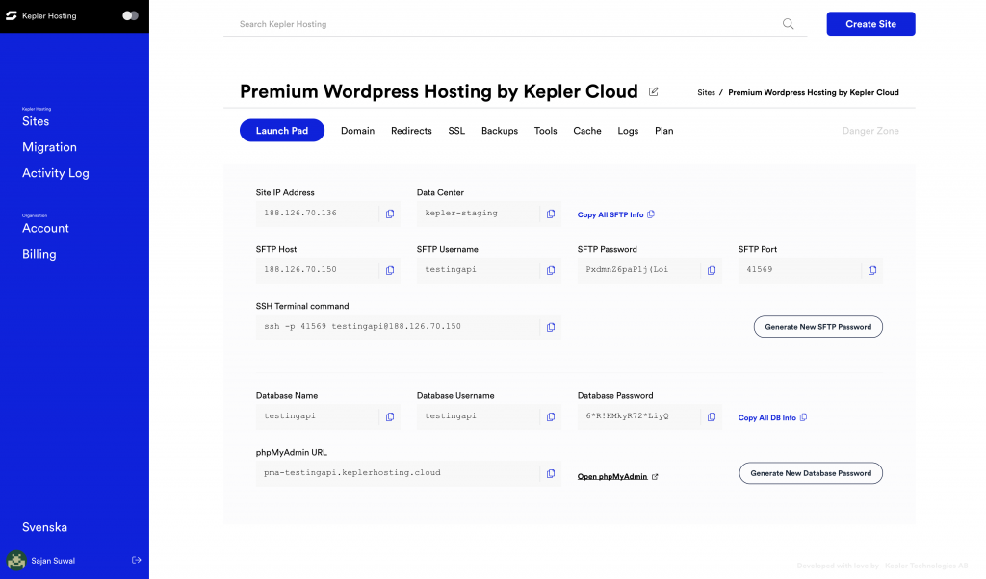Click the SFTP Port field 41569
The image size is (986, 579).
(x=799, y=270)
